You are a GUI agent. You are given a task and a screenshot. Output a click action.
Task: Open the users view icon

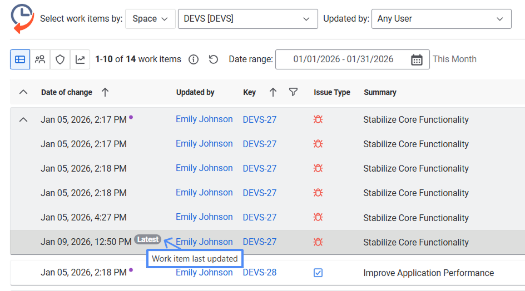pyautogui.click(x=40, y=59)
